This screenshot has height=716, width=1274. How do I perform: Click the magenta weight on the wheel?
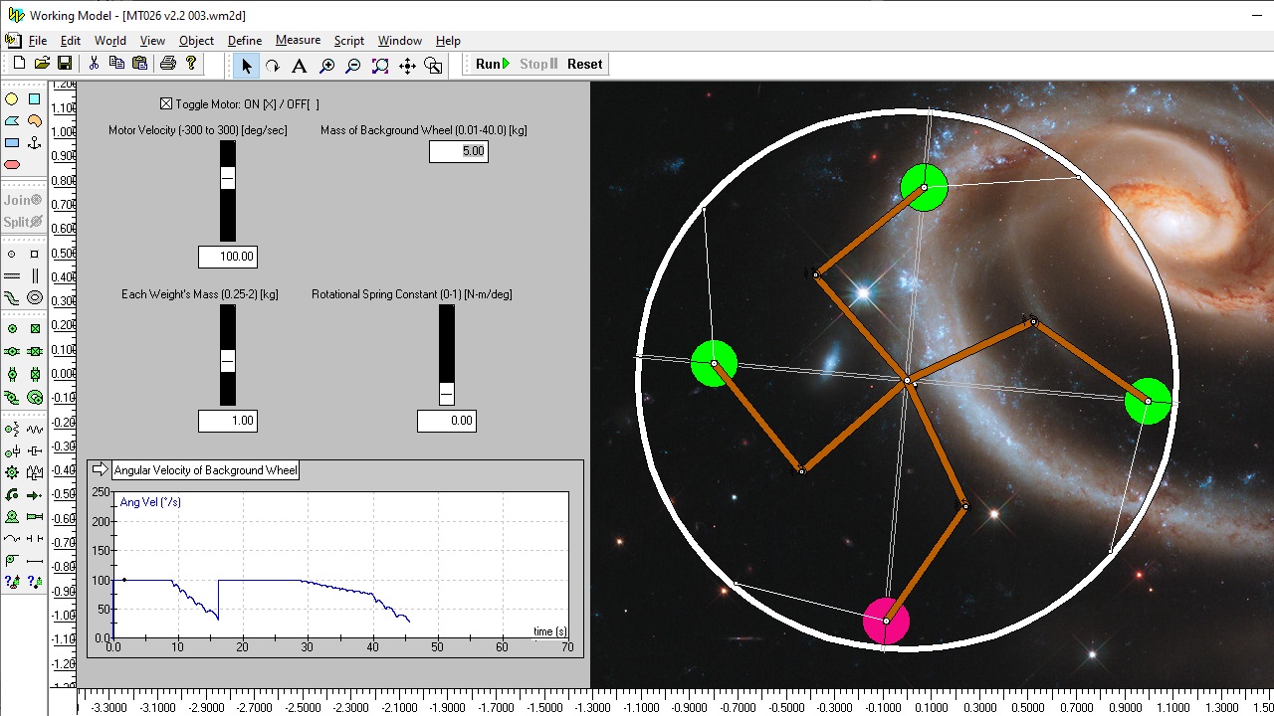[x=886, y=622]
